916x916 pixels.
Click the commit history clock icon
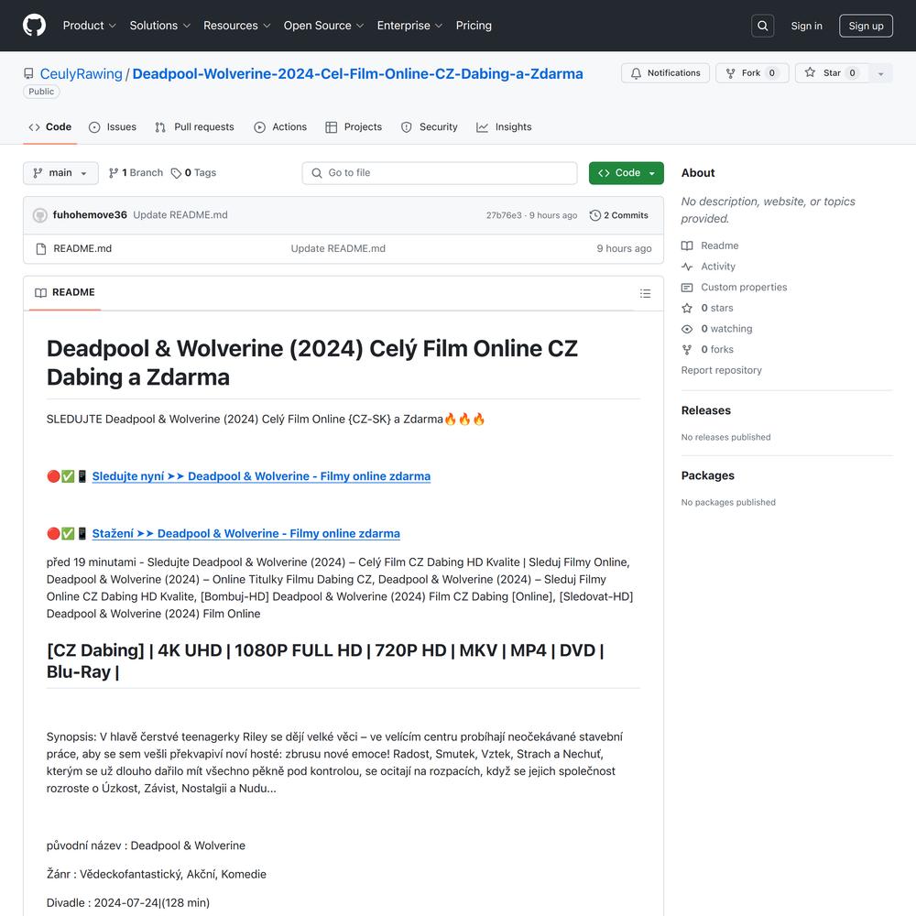(x=594, y=215)
